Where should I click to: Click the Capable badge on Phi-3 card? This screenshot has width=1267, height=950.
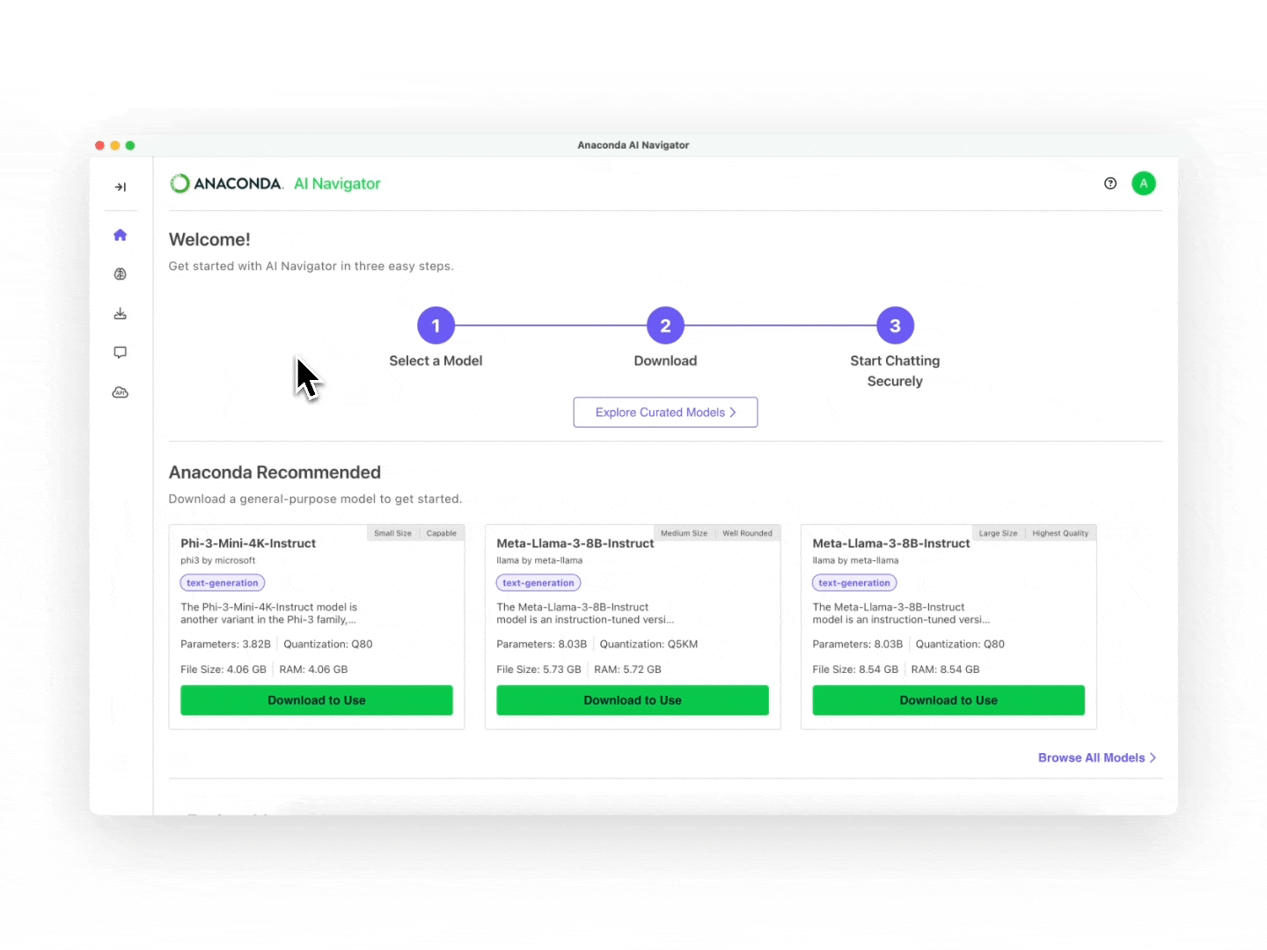[x=442, y=533]
